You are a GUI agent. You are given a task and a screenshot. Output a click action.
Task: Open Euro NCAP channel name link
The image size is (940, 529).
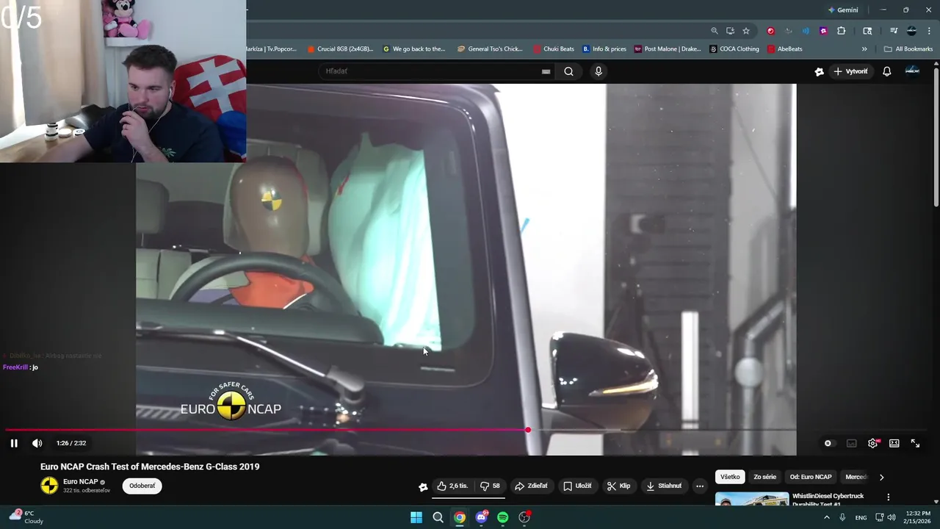[80, 482]
